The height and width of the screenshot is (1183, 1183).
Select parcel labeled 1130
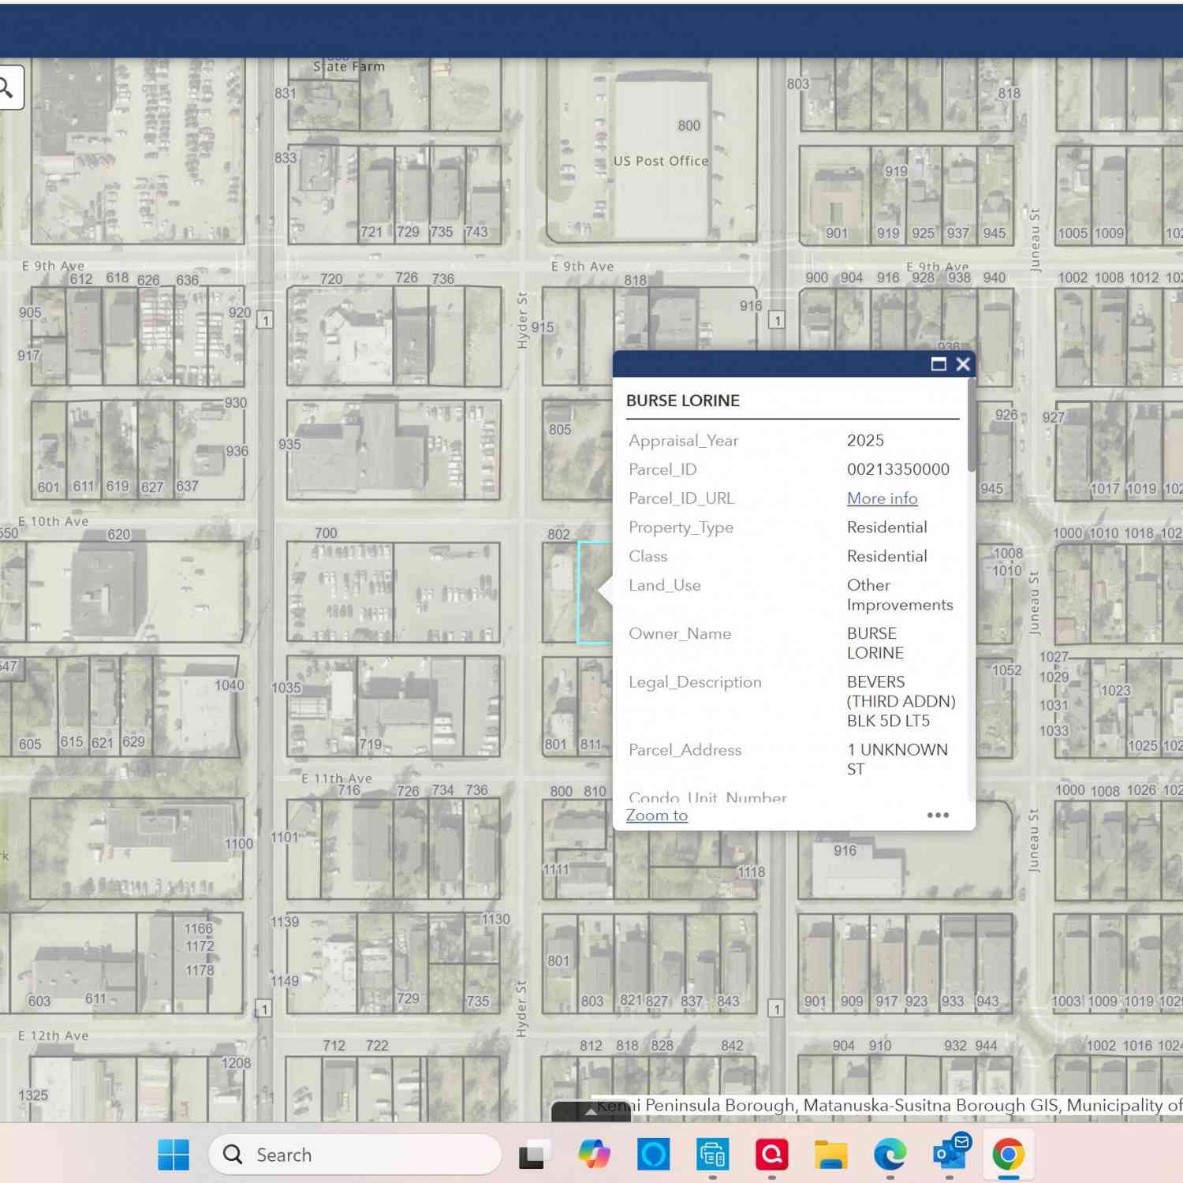pos(495,920)
